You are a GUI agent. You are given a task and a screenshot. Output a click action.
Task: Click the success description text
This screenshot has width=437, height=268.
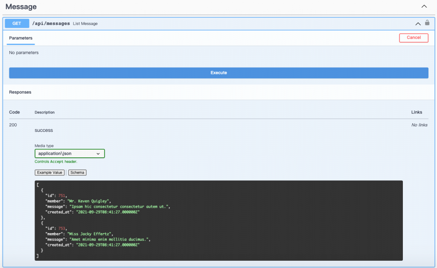44,130
